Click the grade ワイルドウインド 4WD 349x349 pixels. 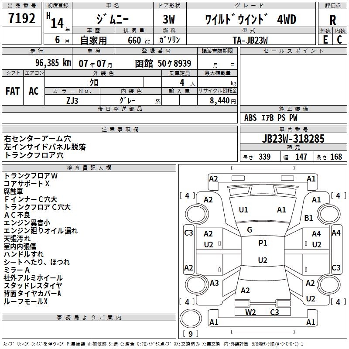250,19
